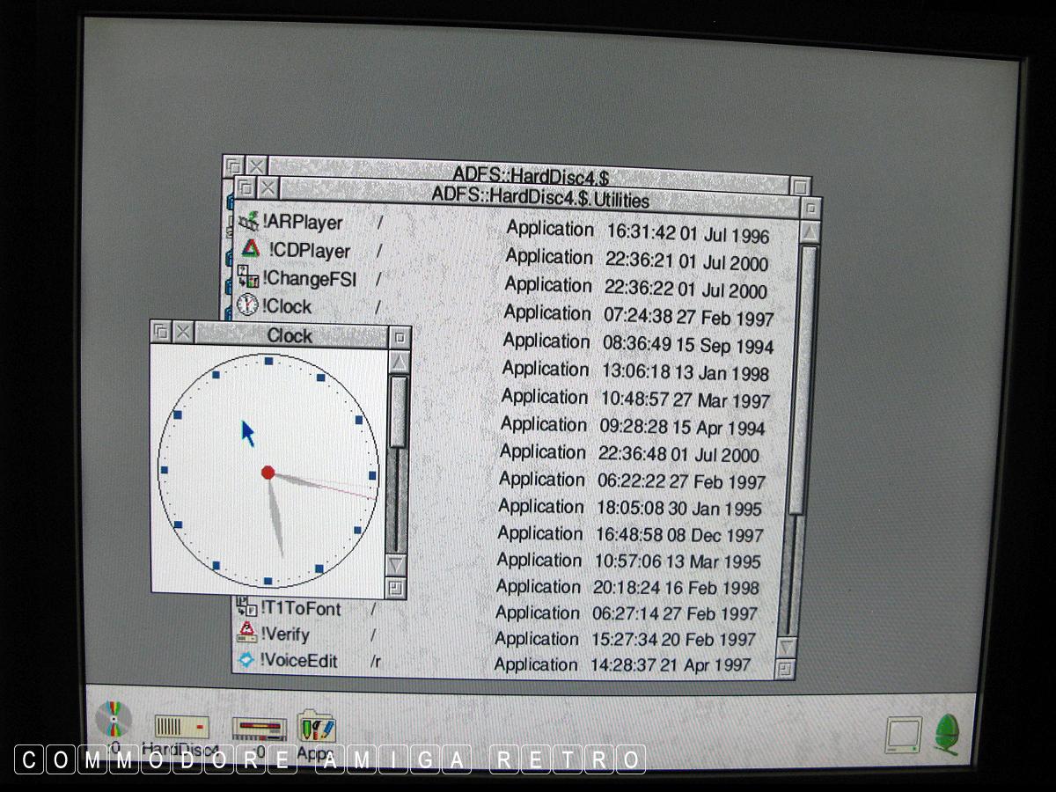Screen dimensions: 1056x792
Task: Toggle size of the Clock window
Action: [400, 336]
